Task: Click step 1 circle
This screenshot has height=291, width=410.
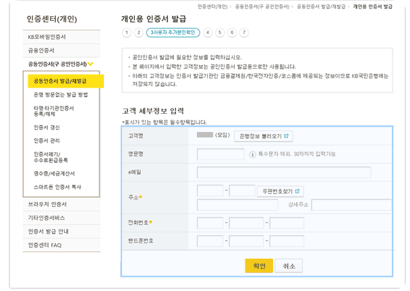Action: tap(127, 32)
